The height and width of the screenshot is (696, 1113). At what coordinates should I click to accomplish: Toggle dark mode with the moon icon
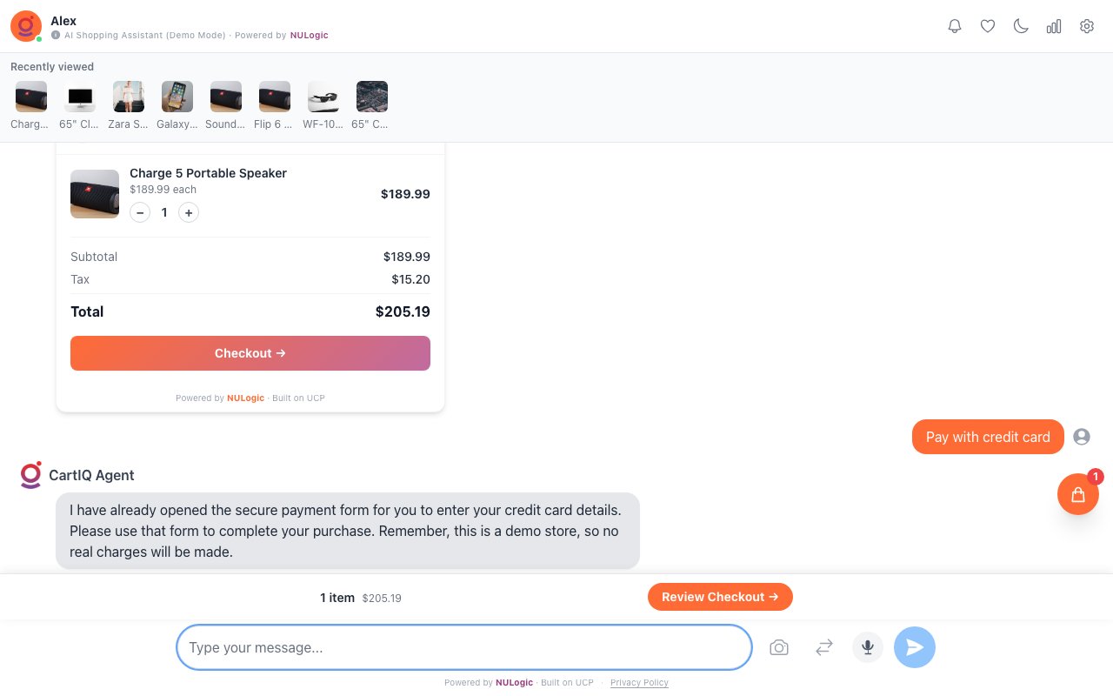1020,26
